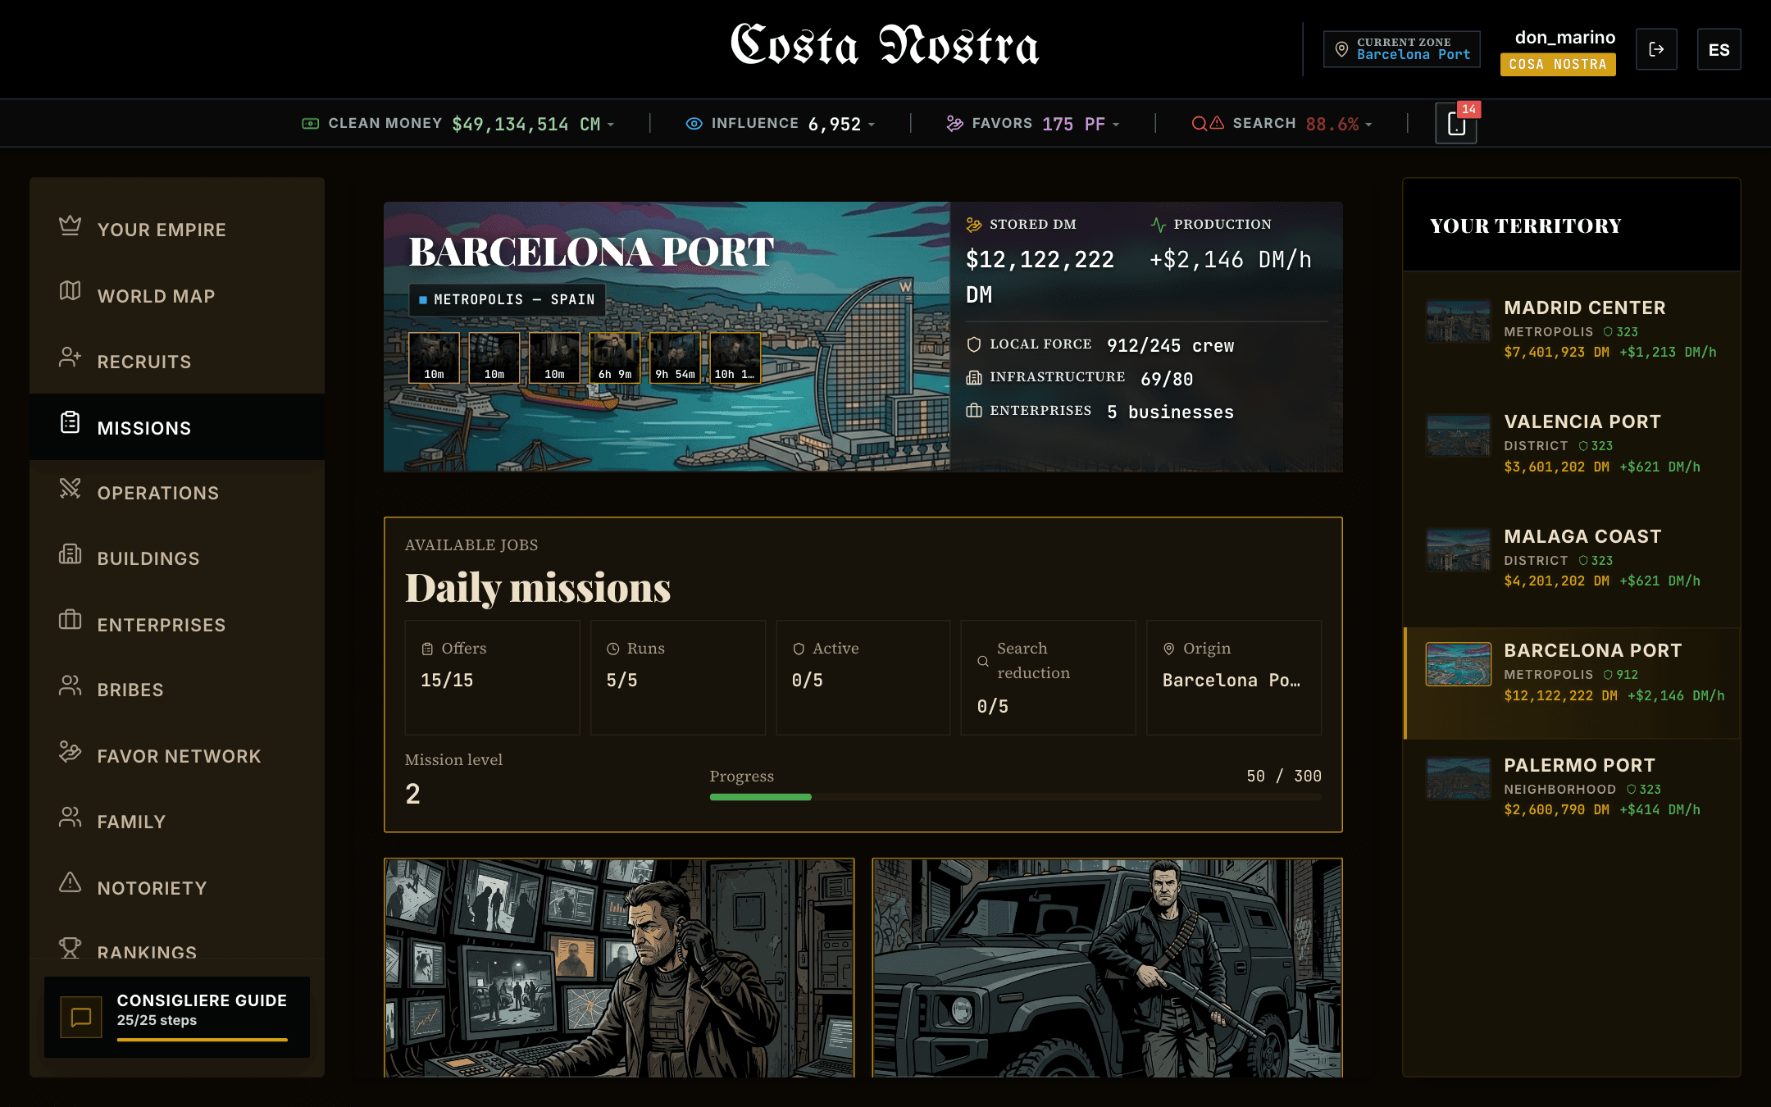This screenshot has width=1771, height=1107.
Task: Select the Missions menu item
Action: 177,426
